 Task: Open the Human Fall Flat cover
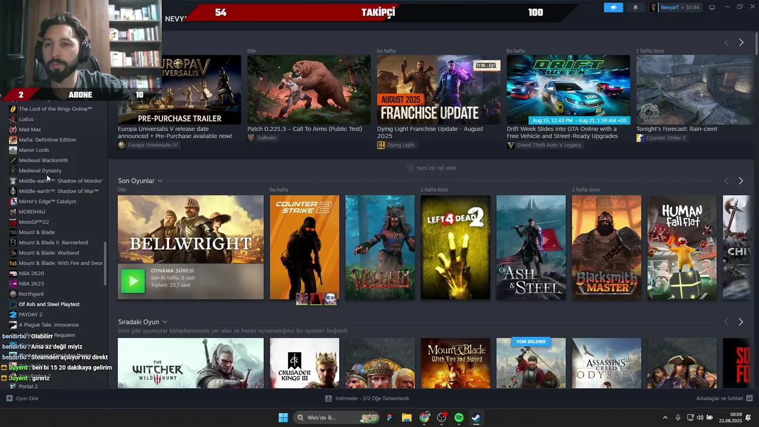pos(682,247)
